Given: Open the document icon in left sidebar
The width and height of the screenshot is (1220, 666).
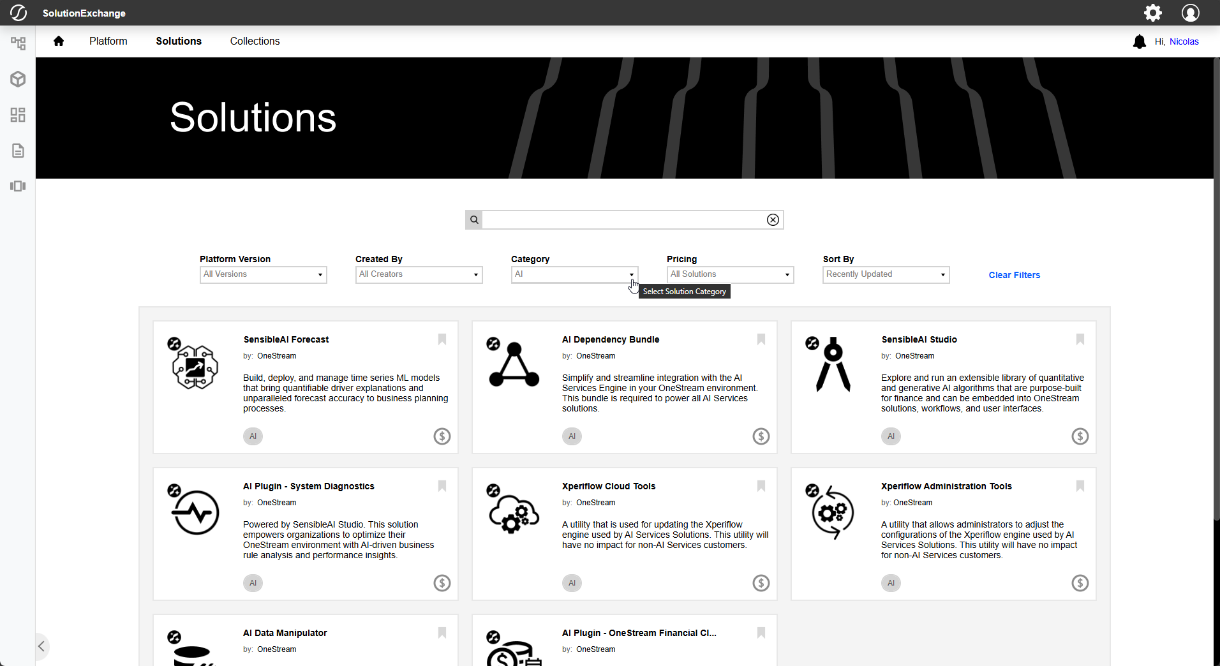Looking at the screenshot, I should tap(18, 151).
